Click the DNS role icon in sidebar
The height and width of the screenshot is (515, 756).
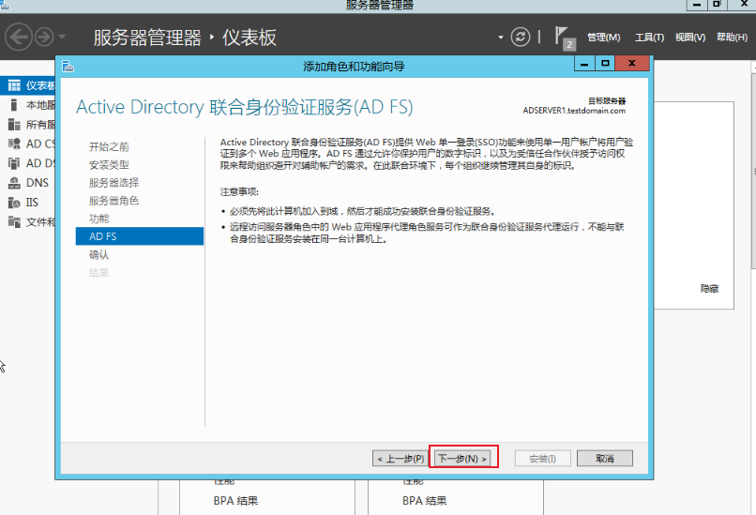[x=14, y=183]
